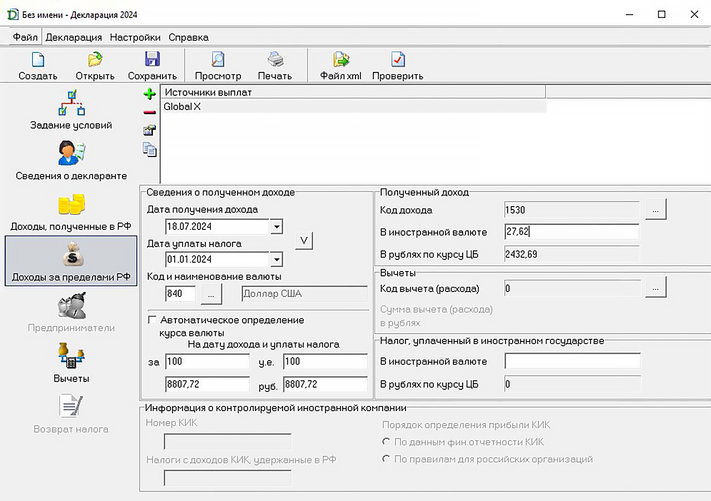Open the Настройки menu

(x=135, y=37)
